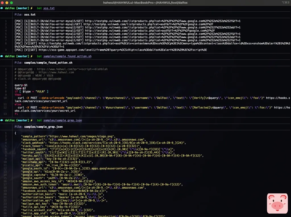Click the underlined xss.txt argument
The height and width of the screenshot is (217, 291).
49,8
